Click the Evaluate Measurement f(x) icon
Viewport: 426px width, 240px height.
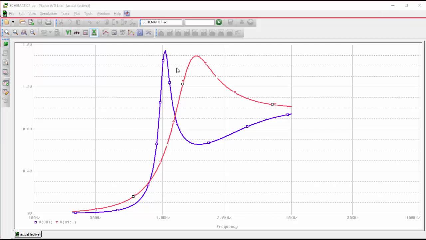pyautogui.click(x=114, y=32)
